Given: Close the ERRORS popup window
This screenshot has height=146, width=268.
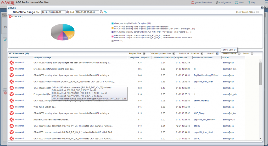Looking at the screenshot, I should (x=262, y=8).
